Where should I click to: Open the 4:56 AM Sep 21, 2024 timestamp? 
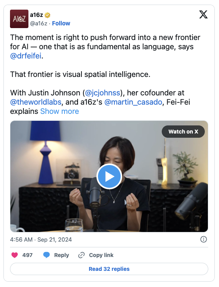tap(41, 240)
